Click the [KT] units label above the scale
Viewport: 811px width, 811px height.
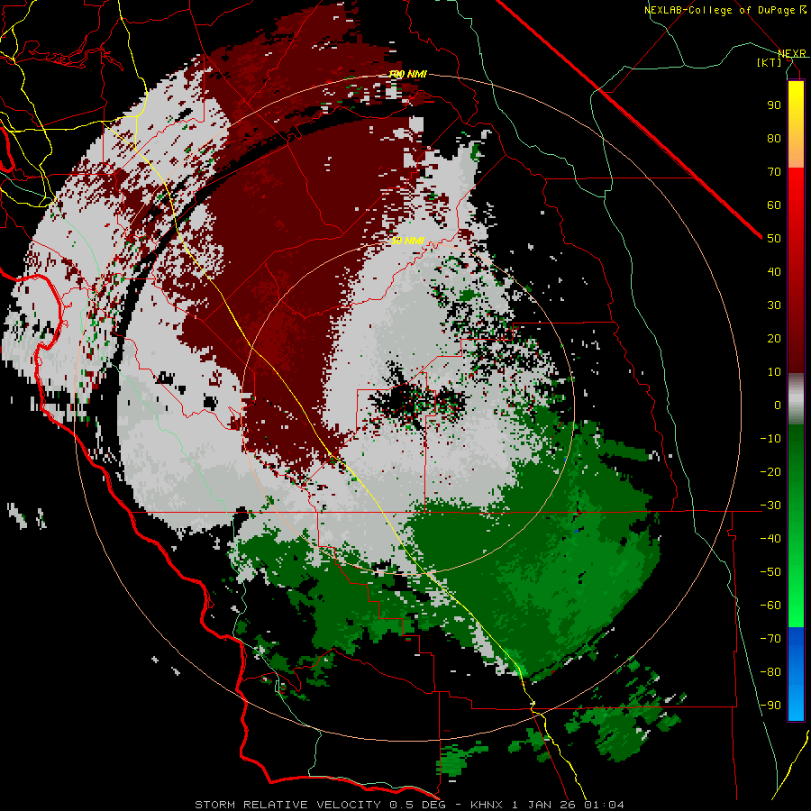(x=770, y=62)
